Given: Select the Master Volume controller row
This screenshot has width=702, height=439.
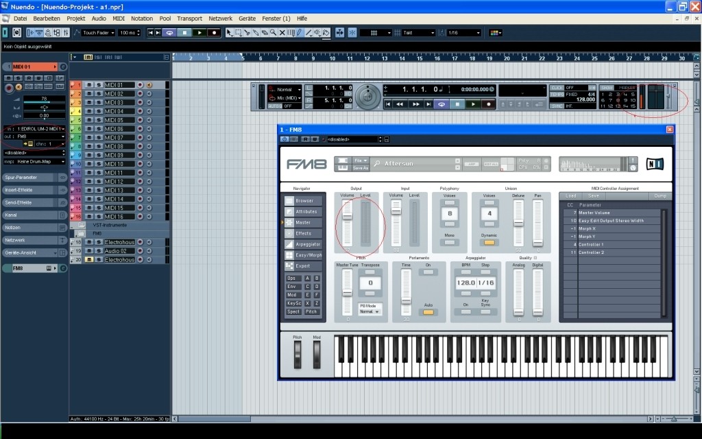Looking at the screenshot, I should tap(612, 213).
